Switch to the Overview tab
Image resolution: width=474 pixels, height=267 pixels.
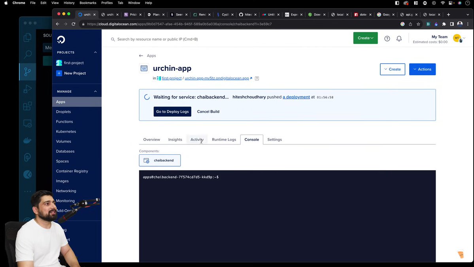[151, 140]
